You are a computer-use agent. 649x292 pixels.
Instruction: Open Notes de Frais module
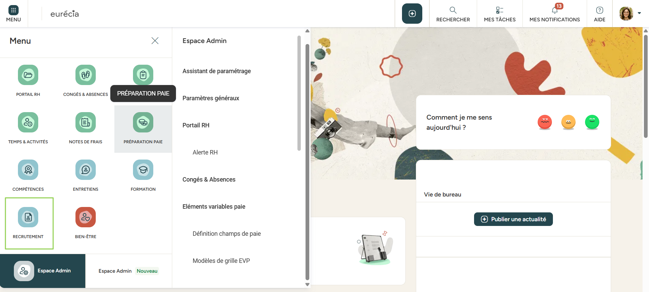coord(86,122)
